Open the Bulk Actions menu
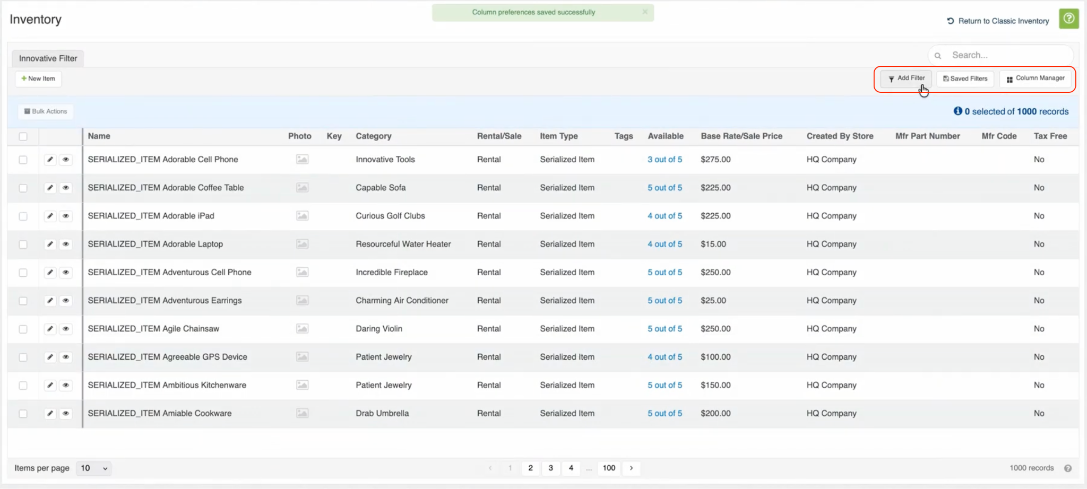The image size is (1087, 489). point(46,111)
